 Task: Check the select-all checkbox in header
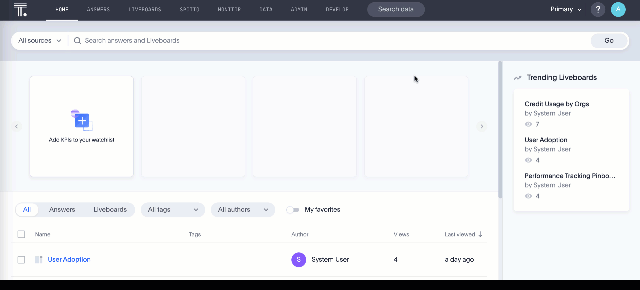(x=21, y=234)
